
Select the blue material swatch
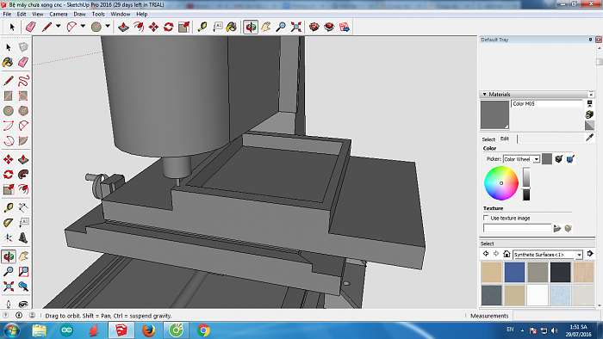point(514,272)
